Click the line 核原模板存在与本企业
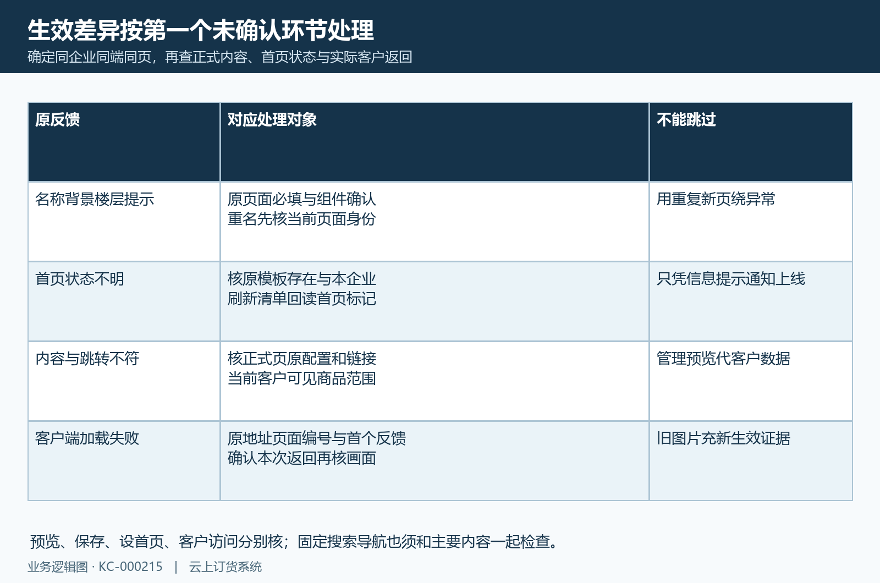 tap(302, 279)
